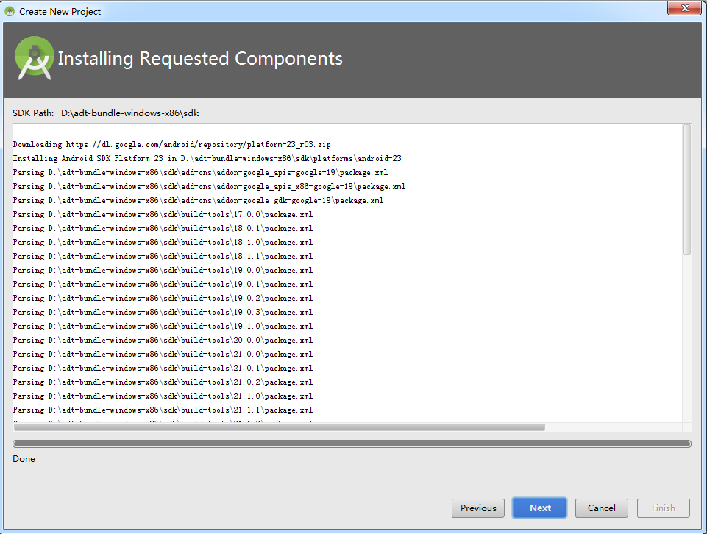
Task: Click the build-tools\21.0.1 parsing line
Action: click(x=163, y=369)
